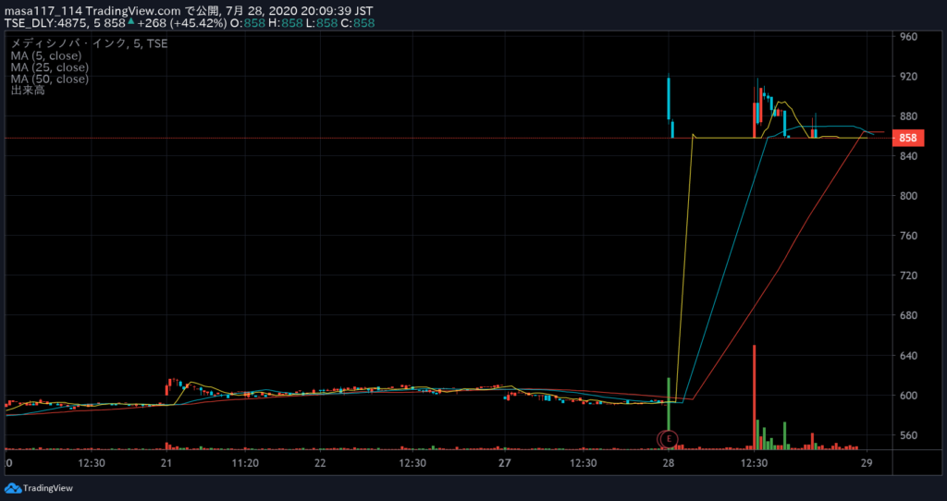The height and width of the screenshot is (501, 947).
Task: Click the 920 price axis label
Action: (908, 77)
